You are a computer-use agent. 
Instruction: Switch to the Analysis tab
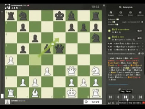(x=111, y=13)
